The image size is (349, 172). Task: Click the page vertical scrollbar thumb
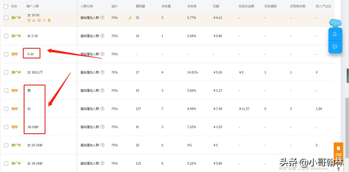[x=348, y=76]
